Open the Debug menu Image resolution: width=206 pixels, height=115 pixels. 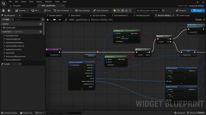pyautogui.click(x=39, y=2)
